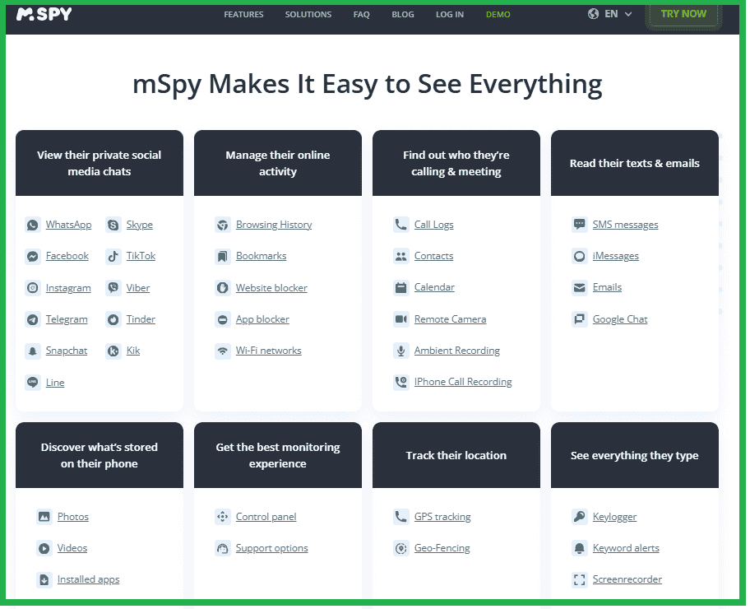Viewport: 750px width, 609px height.
Task: Click the Emails envelope icon
Action: coord(579,287)
